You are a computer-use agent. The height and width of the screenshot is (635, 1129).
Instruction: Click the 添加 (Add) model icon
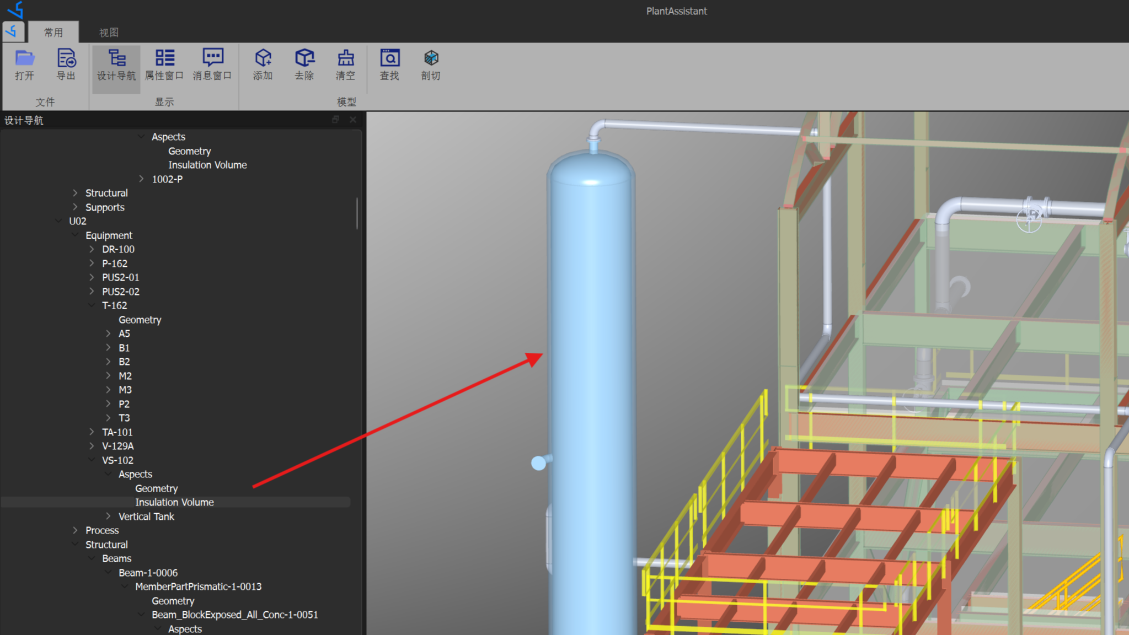263,64
